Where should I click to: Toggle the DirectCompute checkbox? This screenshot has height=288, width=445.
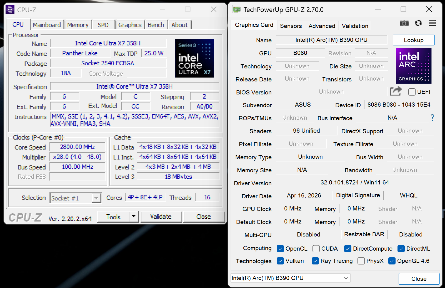tap(348, 249)
